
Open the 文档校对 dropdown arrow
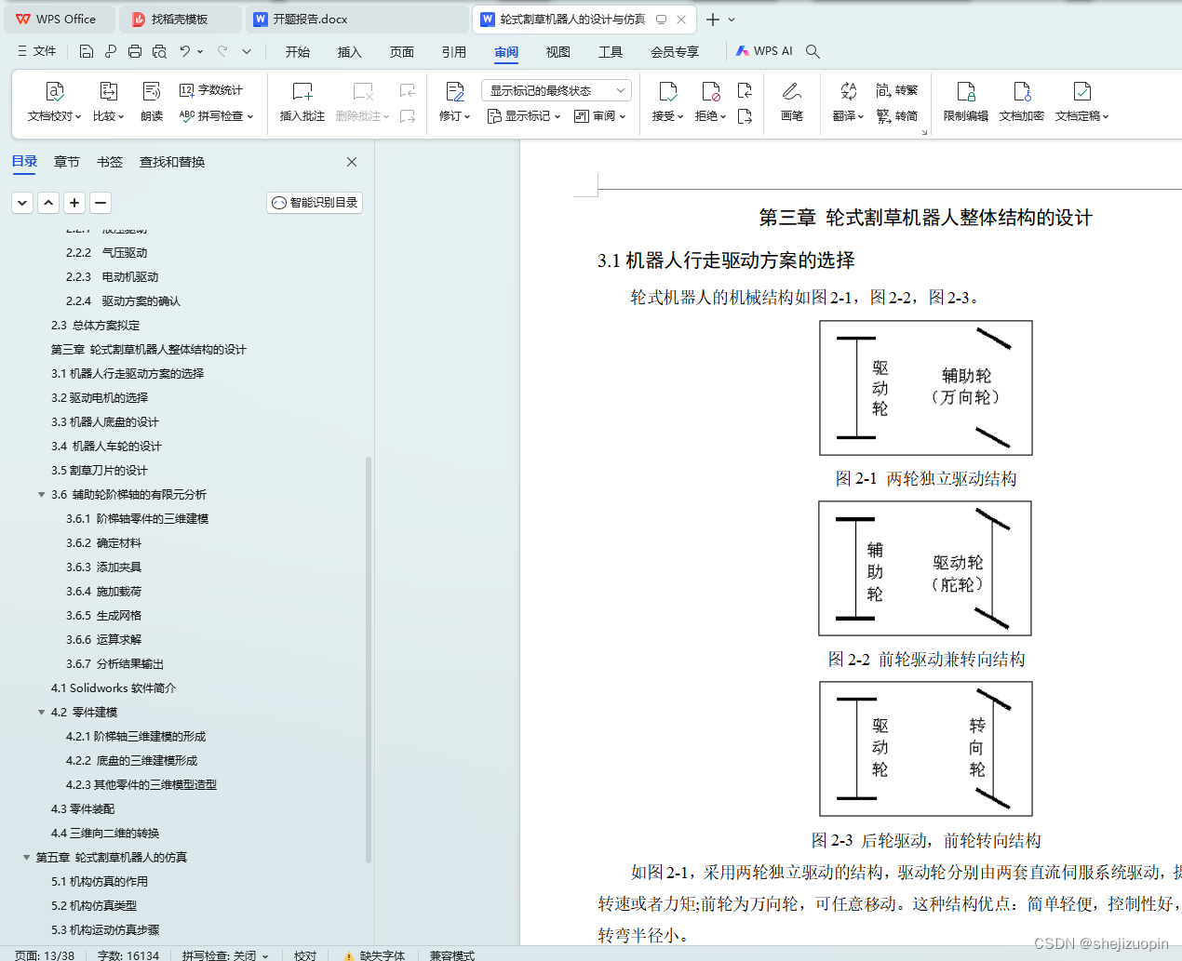click(78, 116)
